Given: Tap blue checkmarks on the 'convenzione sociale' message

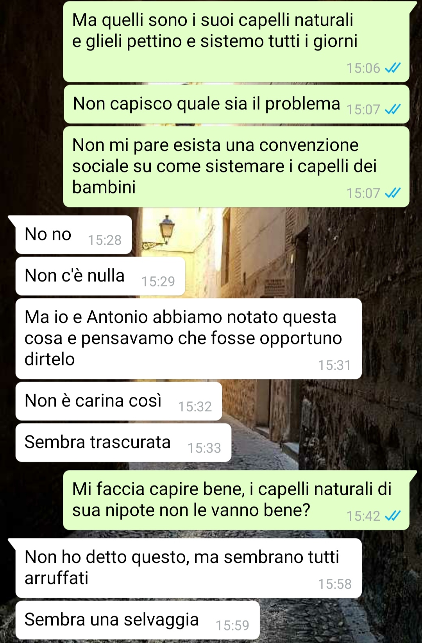Looking at the screenshot, I should click(x=393, y=193).
